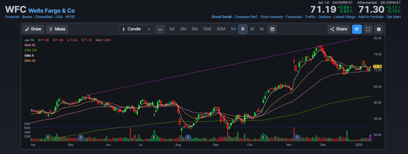The width and height of the screenshot is (408, 154).
Task: Open Latest Filings
Action: click(x=345, y=17)
